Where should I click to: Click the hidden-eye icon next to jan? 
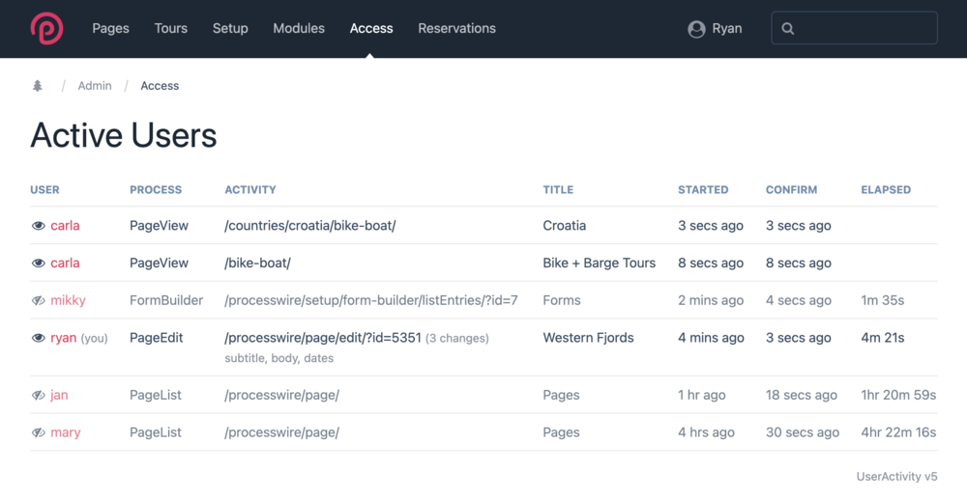click(x=39, y=396)
